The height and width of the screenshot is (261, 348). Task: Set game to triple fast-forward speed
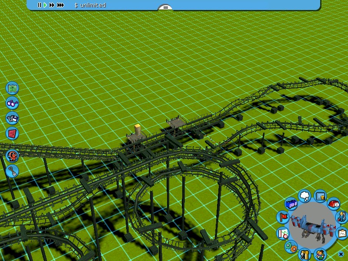[60, 5]
